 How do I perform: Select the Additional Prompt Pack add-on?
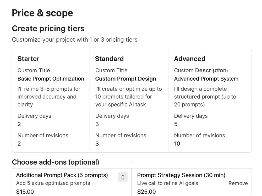(x=62, y=175)
